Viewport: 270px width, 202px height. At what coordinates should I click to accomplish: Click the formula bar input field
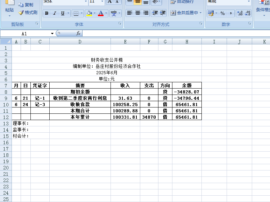[x=175, y=34]
